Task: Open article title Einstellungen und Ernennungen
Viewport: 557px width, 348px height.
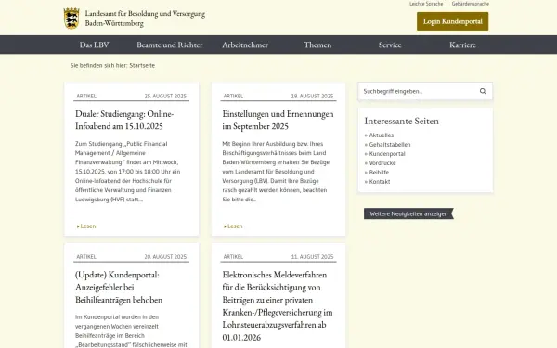Action: coord(278,120)
